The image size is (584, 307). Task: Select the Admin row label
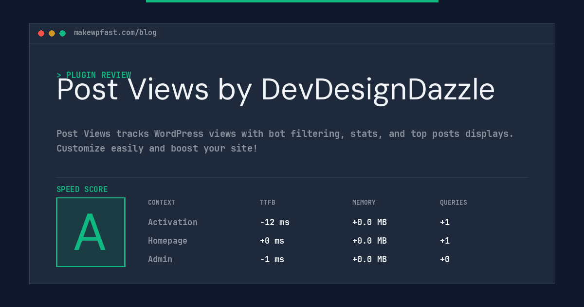point(160,259)
